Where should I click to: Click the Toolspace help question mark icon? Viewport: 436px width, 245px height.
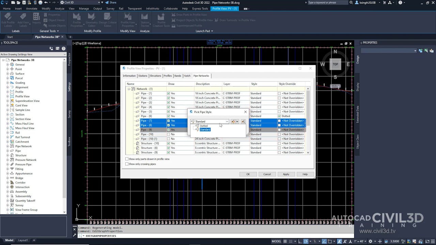tap(63, 48)
